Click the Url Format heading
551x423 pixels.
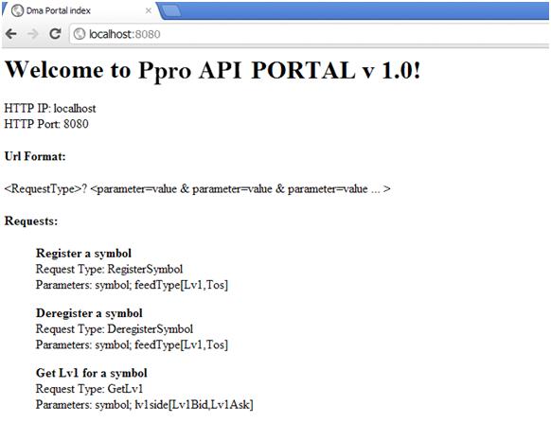[35, 156]
